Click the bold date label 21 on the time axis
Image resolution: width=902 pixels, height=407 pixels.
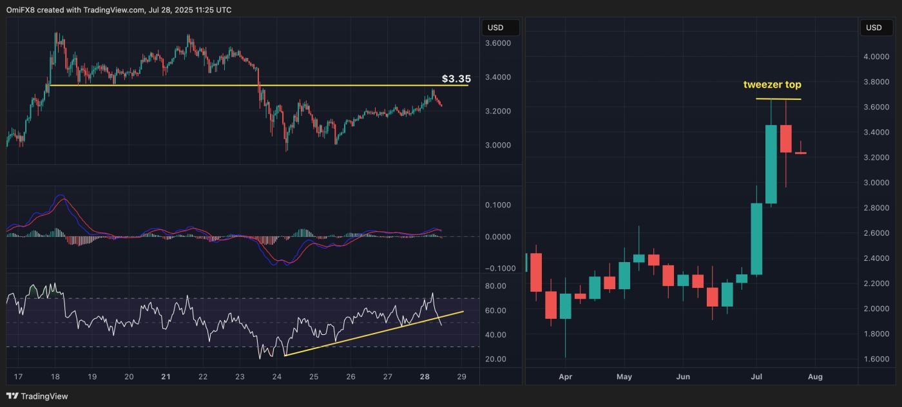coord(166,376)
